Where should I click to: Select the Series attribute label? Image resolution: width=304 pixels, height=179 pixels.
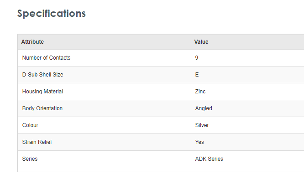pos(30,159)
